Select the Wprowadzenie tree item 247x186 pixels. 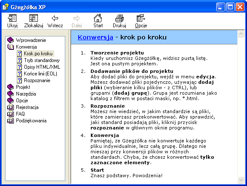[x=31, y=40]
